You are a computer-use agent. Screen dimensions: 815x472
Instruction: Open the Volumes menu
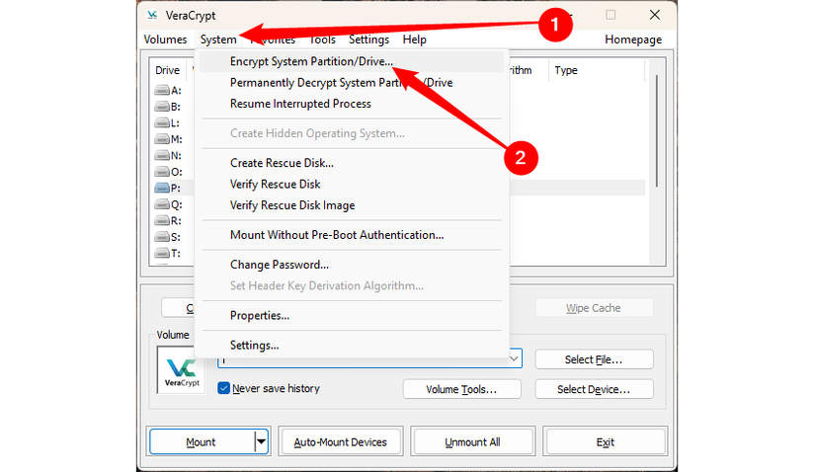point(165,39)
